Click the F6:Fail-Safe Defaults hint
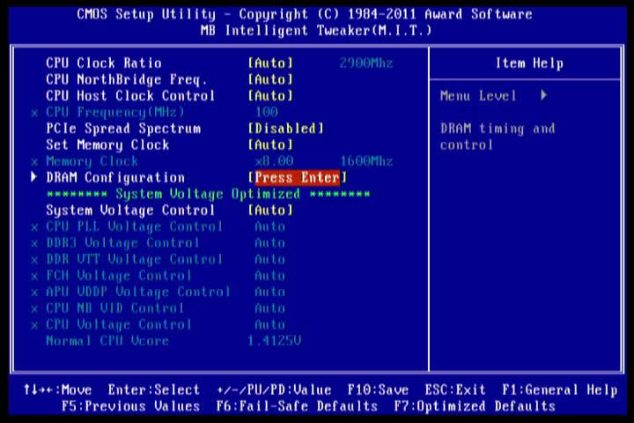The width and height of the screenshot is (634, 423). tap(297, 406)
